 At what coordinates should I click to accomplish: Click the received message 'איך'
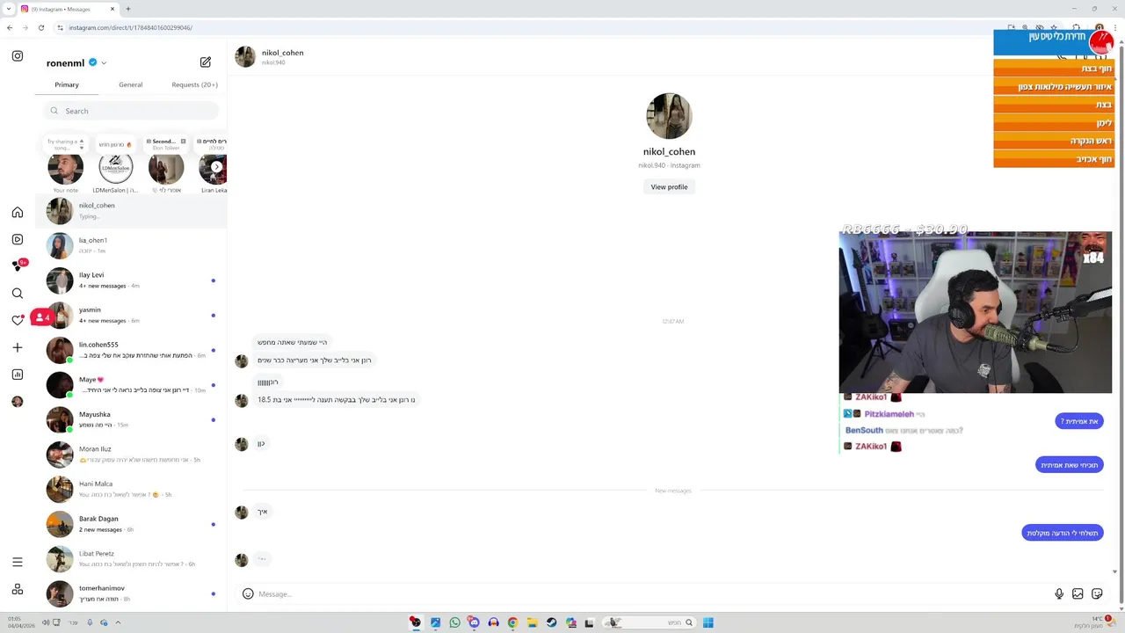[262, 512]
